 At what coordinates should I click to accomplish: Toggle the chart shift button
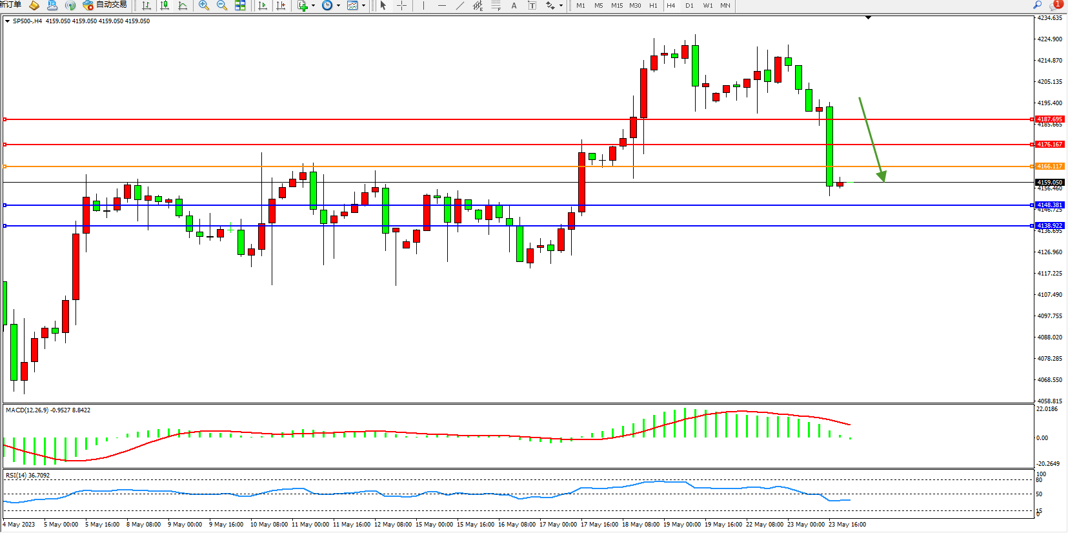[281, 6]
